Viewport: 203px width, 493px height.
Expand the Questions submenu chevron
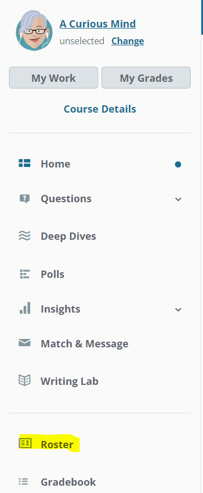click(178, 199)
